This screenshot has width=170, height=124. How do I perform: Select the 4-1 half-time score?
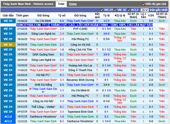pyautogui.click(x=151, y=65)
